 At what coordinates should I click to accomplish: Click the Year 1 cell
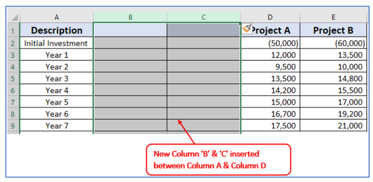coord(57,55)
